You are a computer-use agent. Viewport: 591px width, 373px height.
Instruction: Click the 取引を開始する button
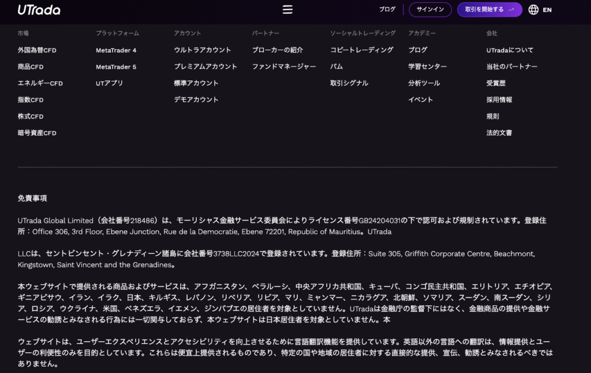(489, 9)
